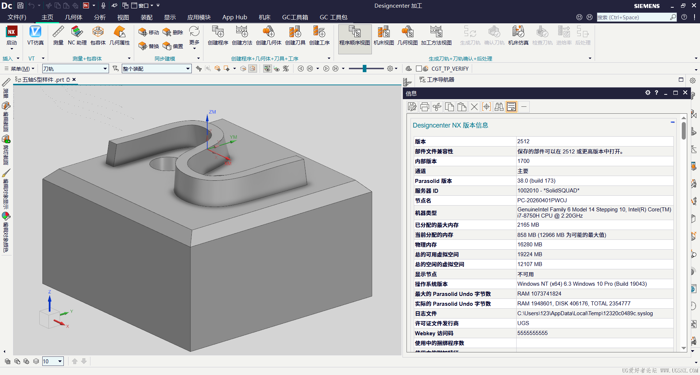
Task: Start the 机床仿真 machine simulation
Action: pyautogui.click(x=518, y=36)
